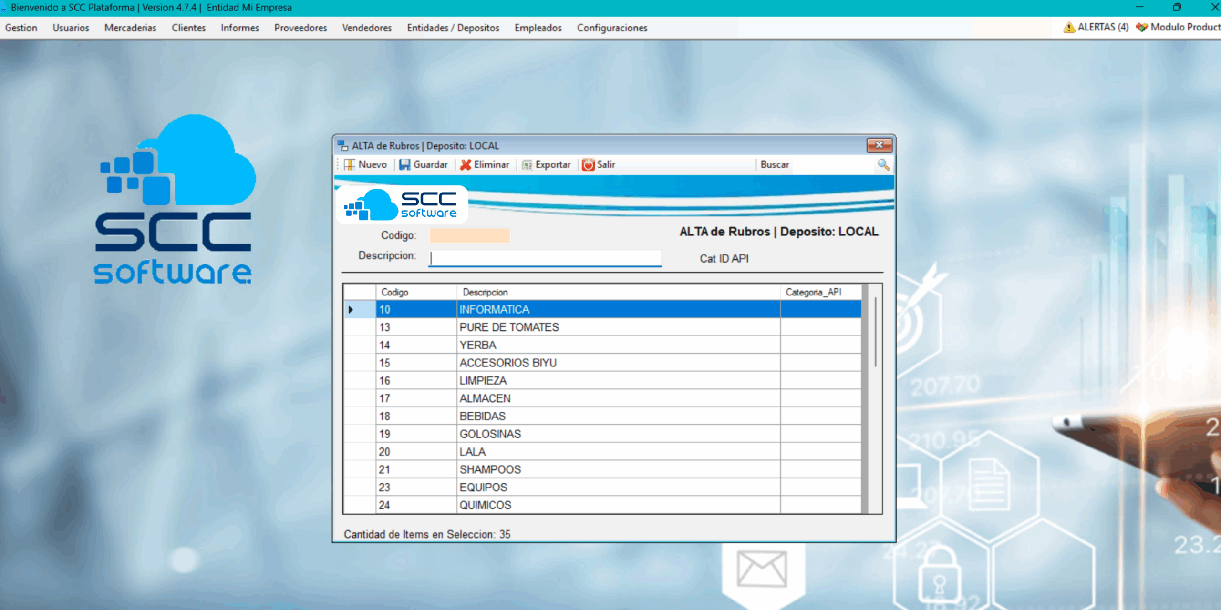The image size is (1221, 610).
Task: Click the Nuevo toolbar icon
Action: (349, 164)
